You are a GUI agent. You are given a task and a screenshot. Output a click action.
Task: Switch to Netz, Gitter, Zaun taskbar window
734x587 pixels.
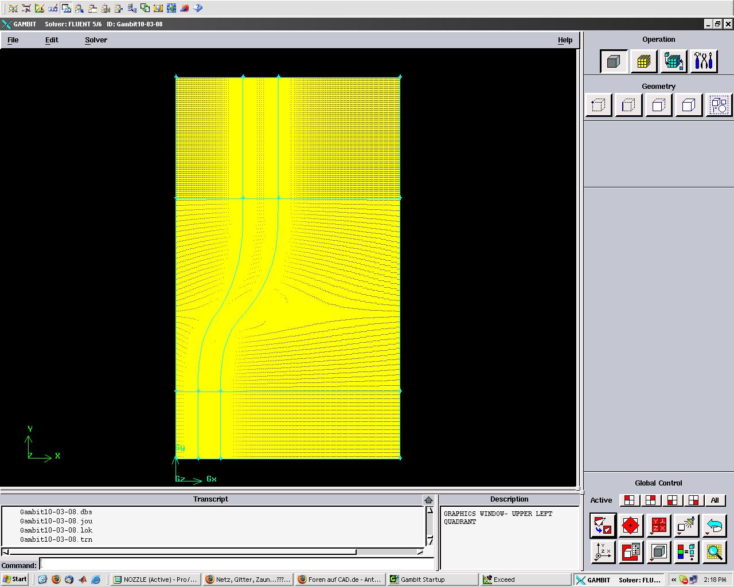[247, 580]
